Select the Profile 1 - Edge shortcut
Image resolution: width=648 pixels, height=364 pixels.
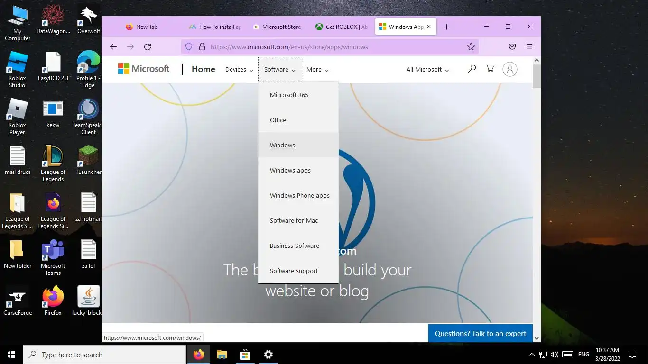click(88, 70)
